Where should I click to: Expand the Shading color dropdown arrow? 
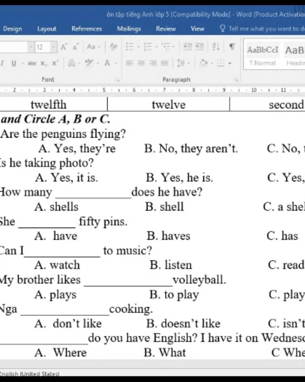click(x=212, y=63)
